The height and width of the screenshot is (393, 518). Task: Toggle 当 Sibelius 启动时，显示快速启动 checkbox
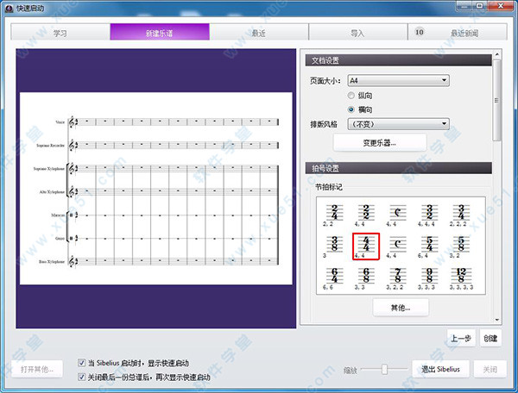[82, 363]
